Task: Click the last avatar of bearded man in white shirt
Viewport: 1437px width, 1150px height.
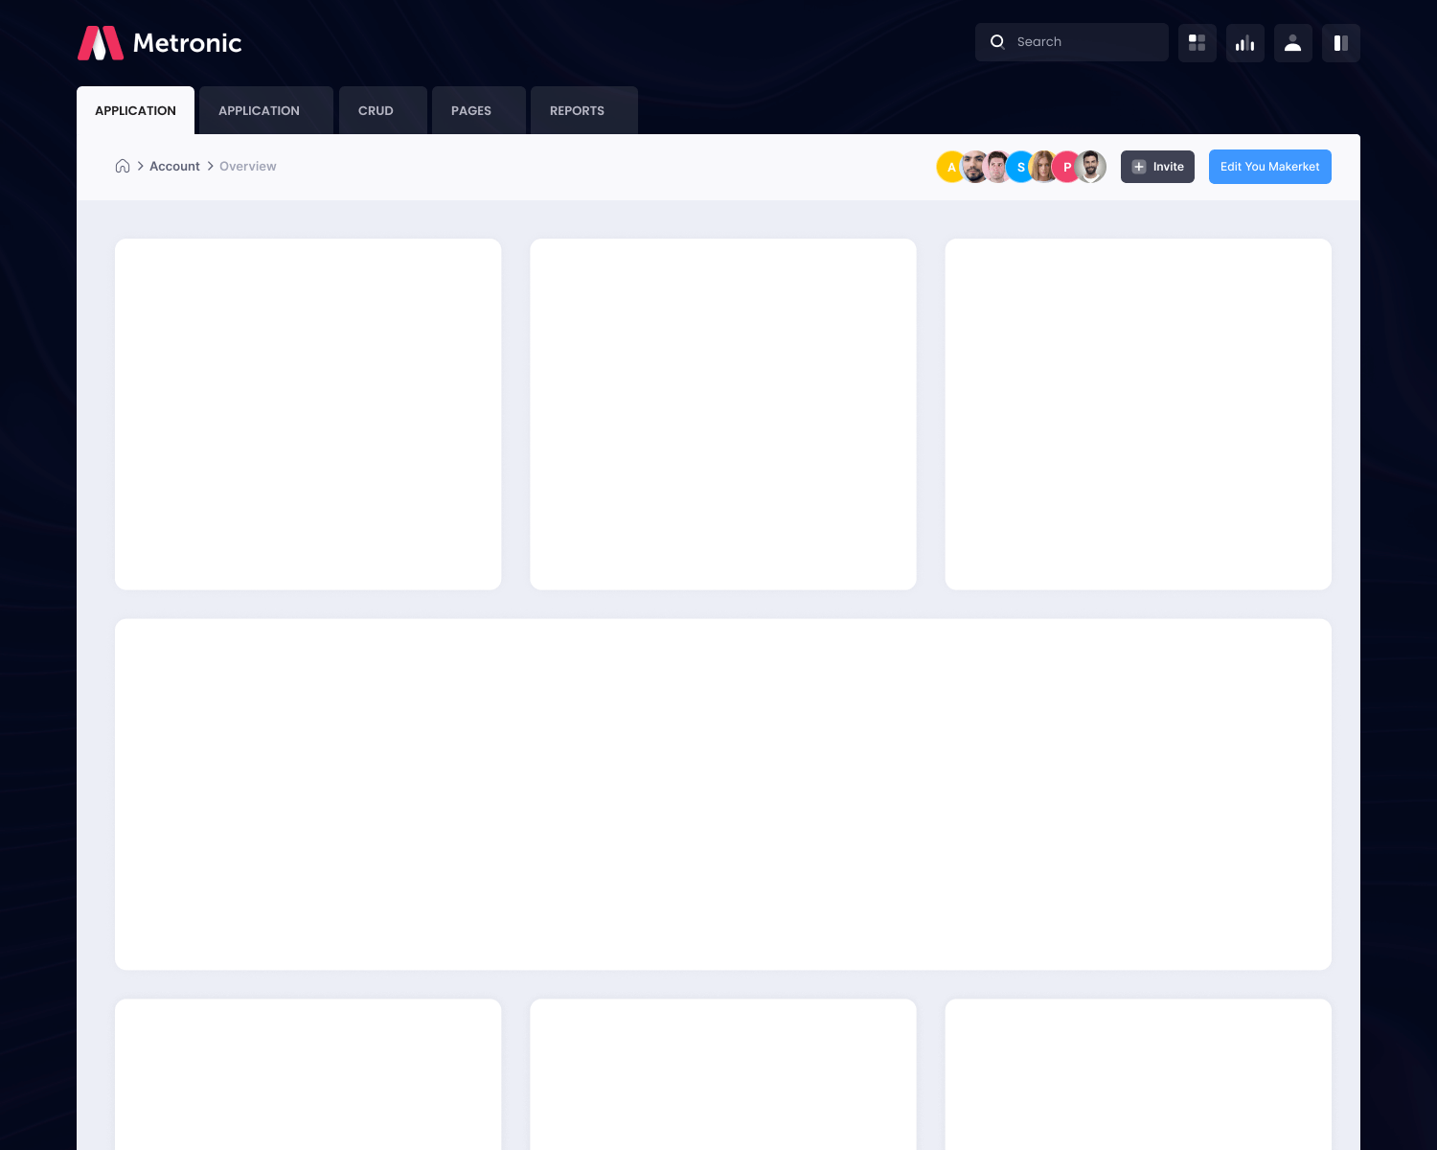Action: (x=1091, y=167)
